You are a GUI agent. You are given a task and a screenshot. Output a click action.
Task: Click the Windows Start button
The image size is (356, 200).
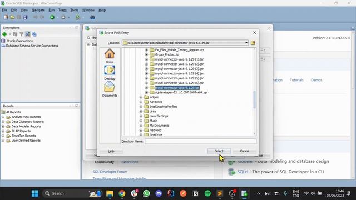pyautogui.click(x=35, y=193)
